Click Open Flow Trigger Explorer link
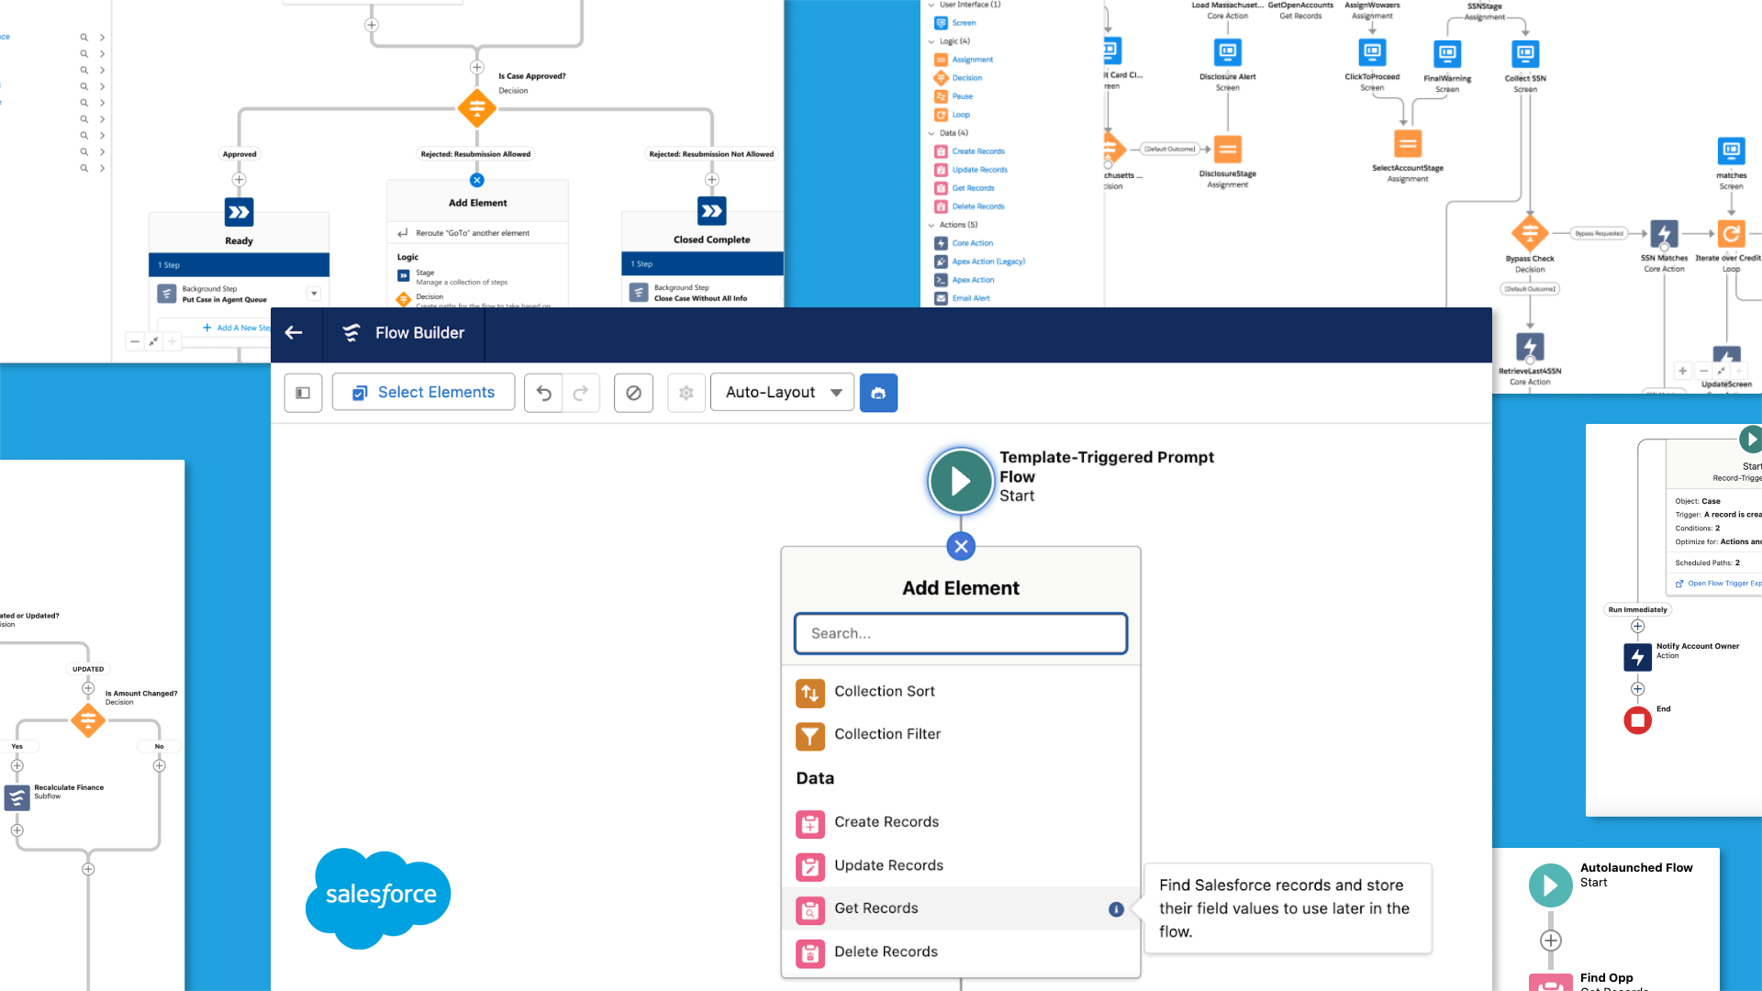 point(1718,584)
